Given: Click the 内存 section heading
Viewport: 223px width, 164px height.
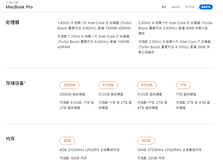Looking at the screenshot, I should click(10, 139).
